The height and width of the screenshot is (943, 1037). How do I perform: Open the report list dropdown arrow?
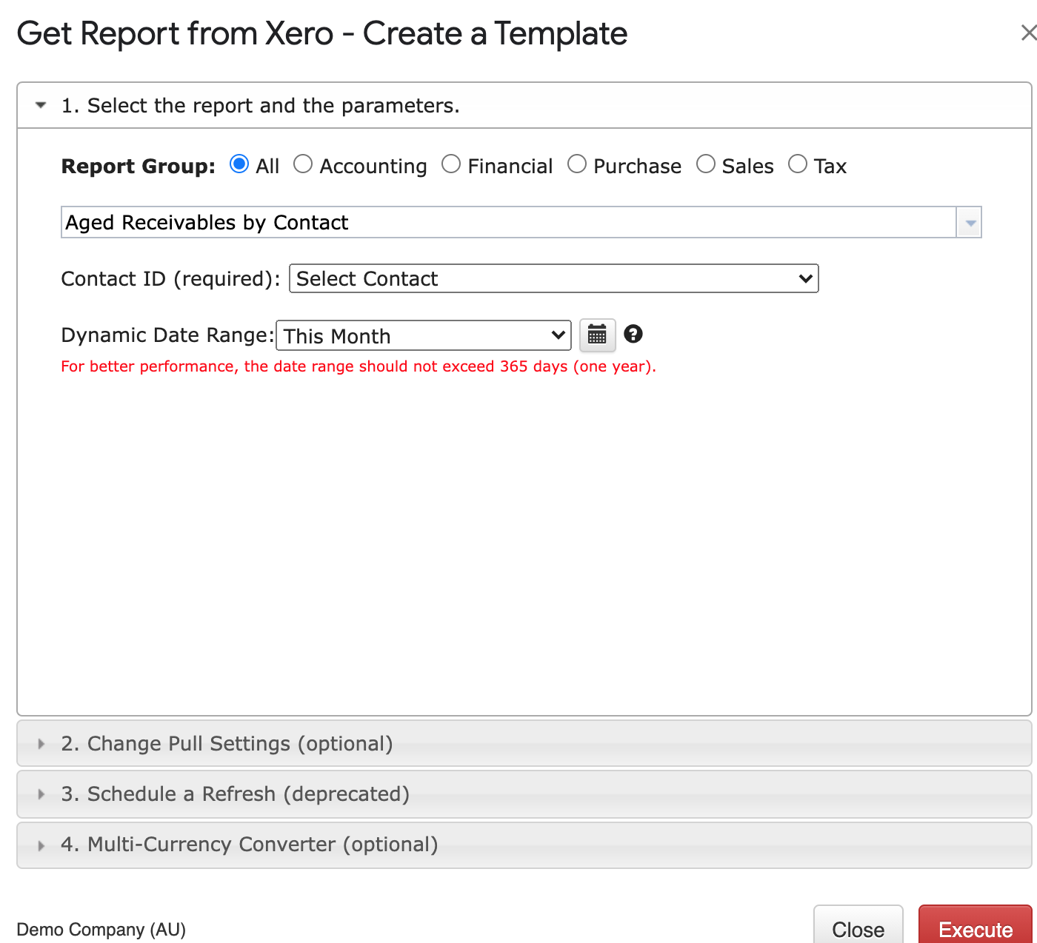click(969, 223)
